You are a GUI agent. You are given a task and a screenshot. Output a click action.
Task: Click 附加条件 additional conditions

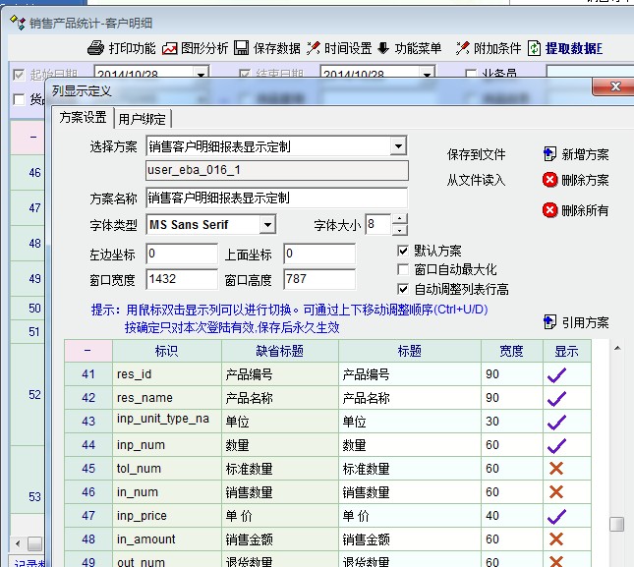pos(463,47)
